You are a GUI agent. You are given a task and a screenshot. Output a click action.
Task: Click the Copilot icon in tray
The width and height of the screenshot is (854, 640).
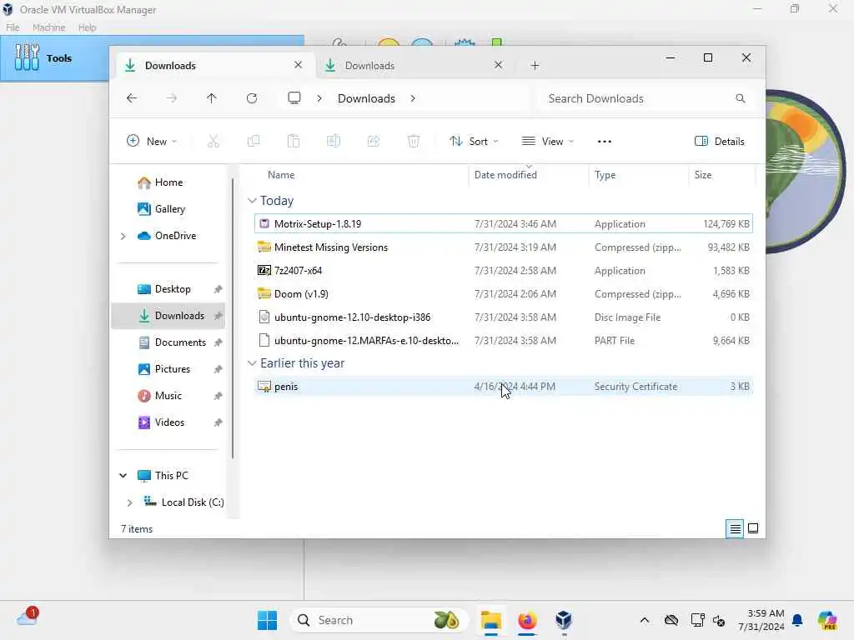tap(827, 620)
